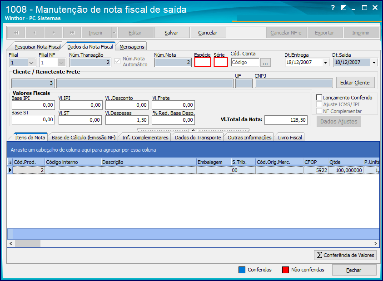Open Cód. Conta lookup ellipsis button

tap(265, 63)
